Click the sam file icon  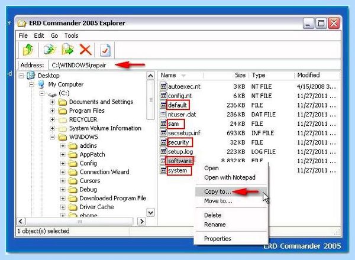tap(163, 123)
